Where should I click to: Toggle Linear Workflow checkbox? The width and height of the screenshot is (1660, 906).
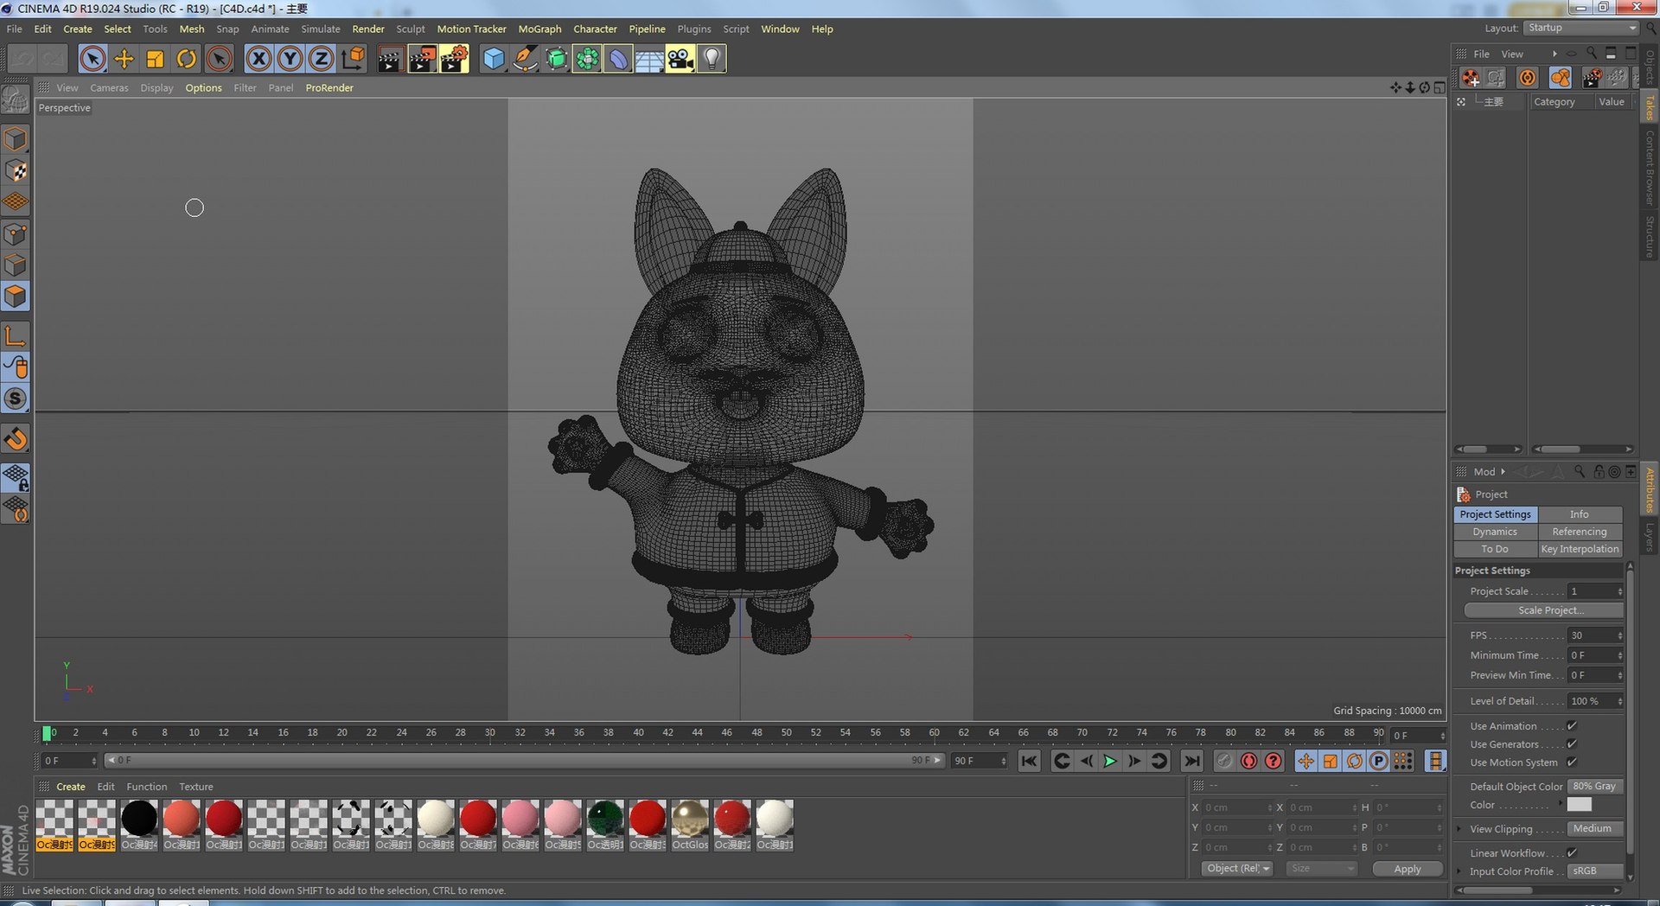click(1572, 853)
